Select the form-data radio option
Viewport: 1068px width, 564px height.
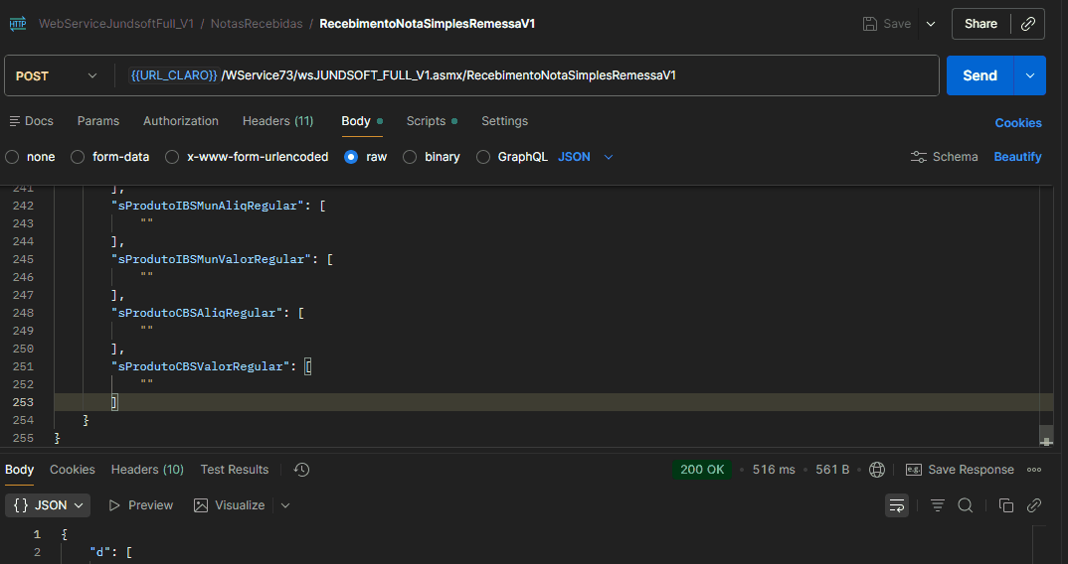pyautogui.click(x=78, y=157)
